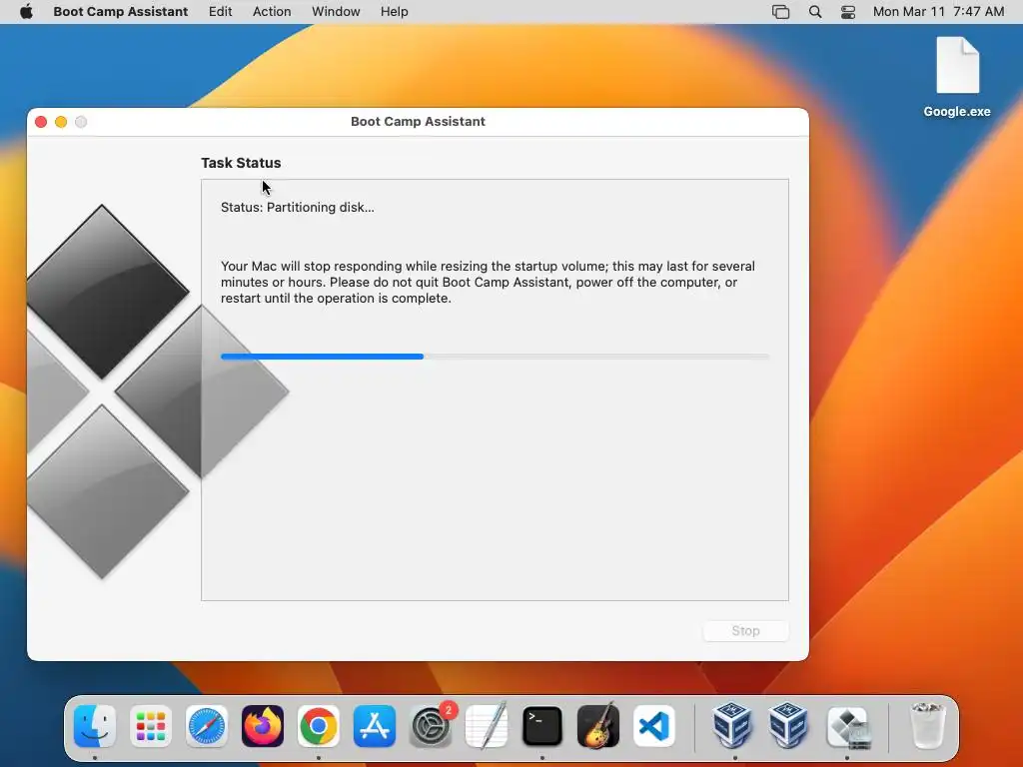Click the VirtualBox icon showing a running dot
Screen dimensions: 1023x767
click(x=732, y=726)
